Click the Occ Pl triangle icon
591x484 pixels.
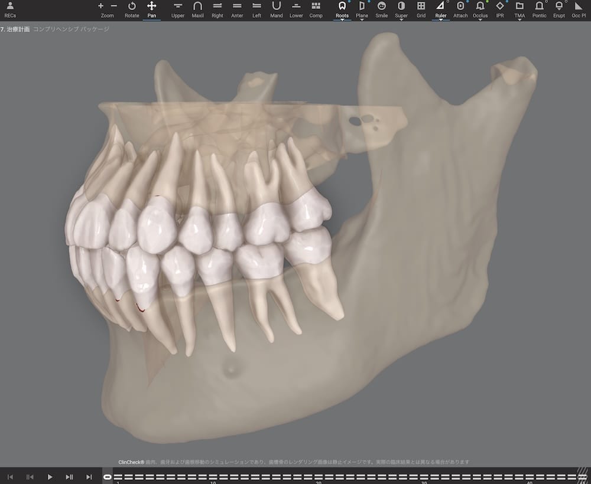click(x=579, y=6)
